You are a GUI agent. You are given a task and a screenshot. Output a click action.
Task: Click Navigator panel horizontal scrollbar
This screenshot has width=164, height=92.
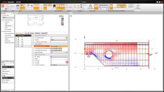click(7, 61)
